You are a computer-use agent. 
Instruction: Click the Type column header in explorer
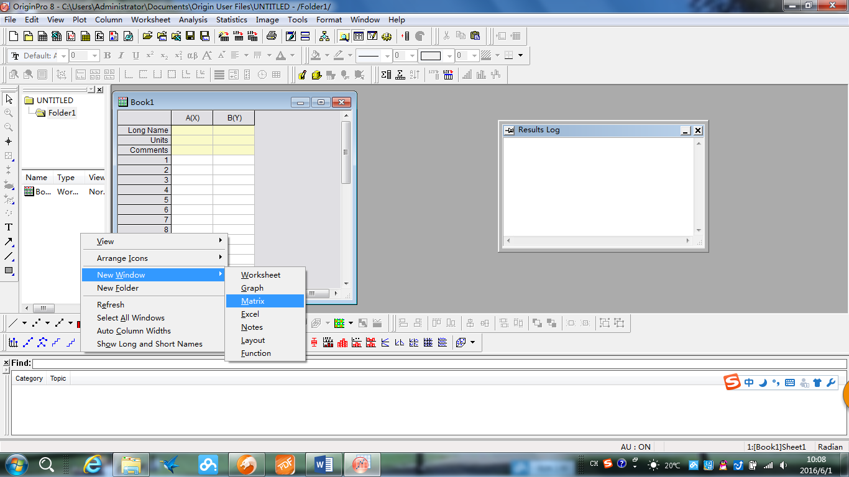coord(66,178)
